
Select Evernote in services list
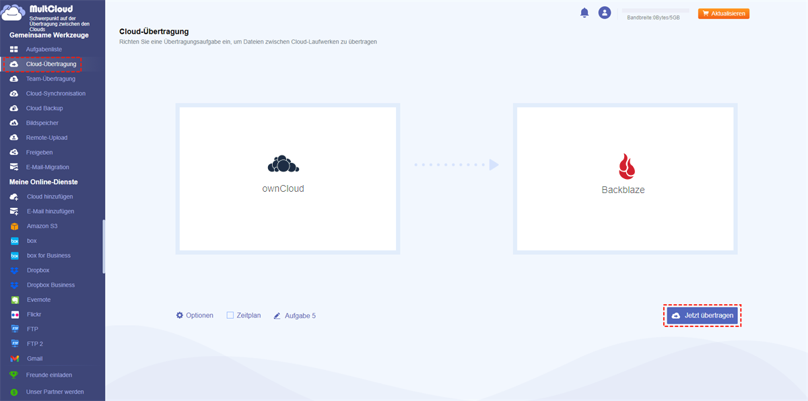[38, 300]
